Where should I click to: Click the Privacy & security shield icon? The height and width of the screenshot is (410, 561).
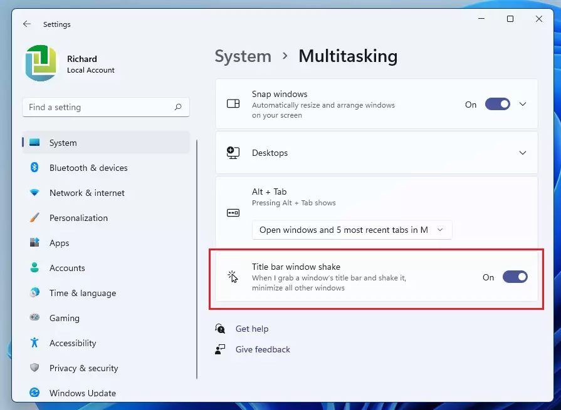pos(34,367)
